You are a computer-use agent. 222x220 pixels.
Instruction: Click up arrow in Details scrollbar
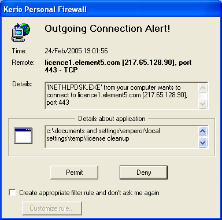202,87
